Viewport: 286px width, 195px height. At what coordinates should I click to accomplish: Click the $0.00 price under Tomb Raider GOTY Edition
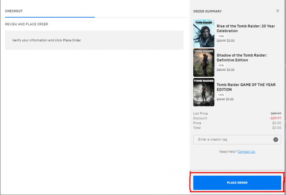(x=230, y=99)
